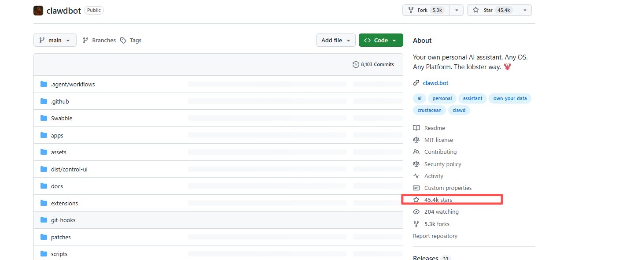Click the Swabble folder icon
The height and width of the screenshot is (260, 619).
[x=44, y=118]
